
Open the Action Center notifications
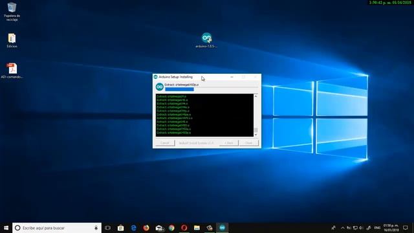coord(406,228)
